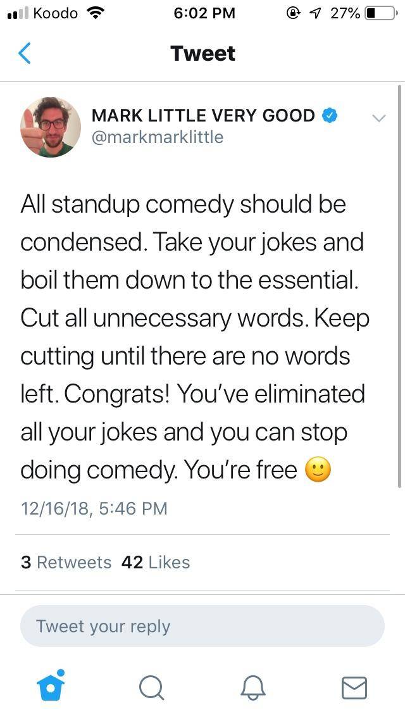Screen dimensions: 405x719
Task: Open the Notifications bell tab
Action: [252, 687]
